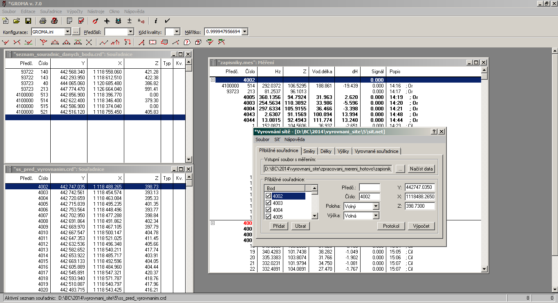Open the Poloha dropdown set to Volný

[x=376, y=206]
